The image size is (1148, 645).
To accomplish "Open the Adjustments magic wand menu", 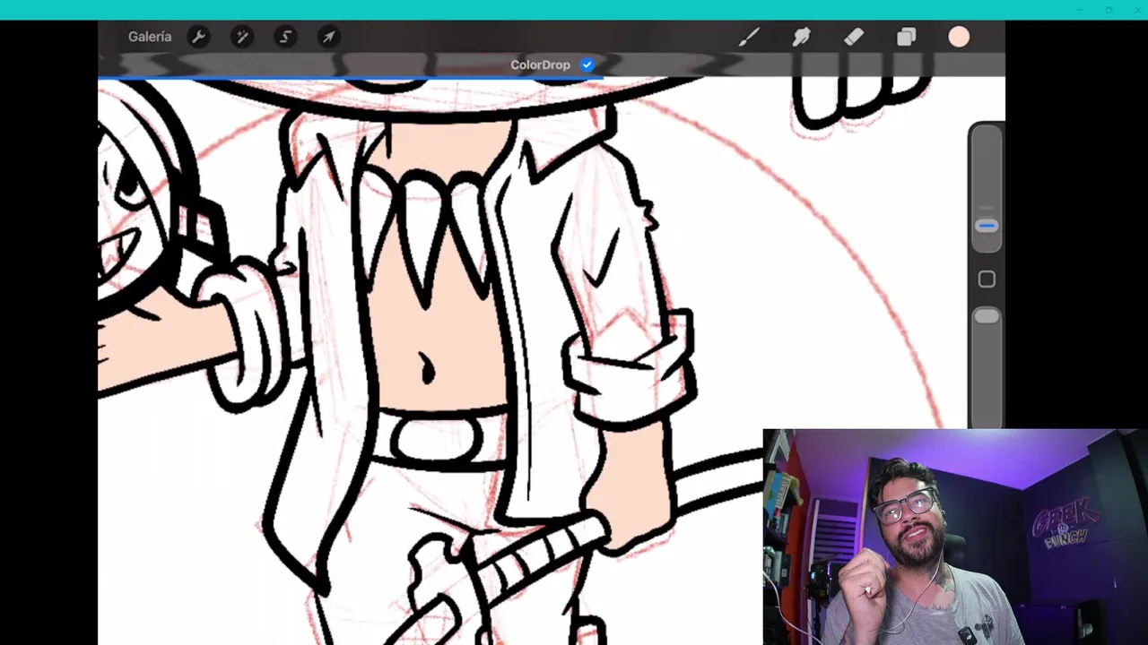I will [x=241, y=37].
